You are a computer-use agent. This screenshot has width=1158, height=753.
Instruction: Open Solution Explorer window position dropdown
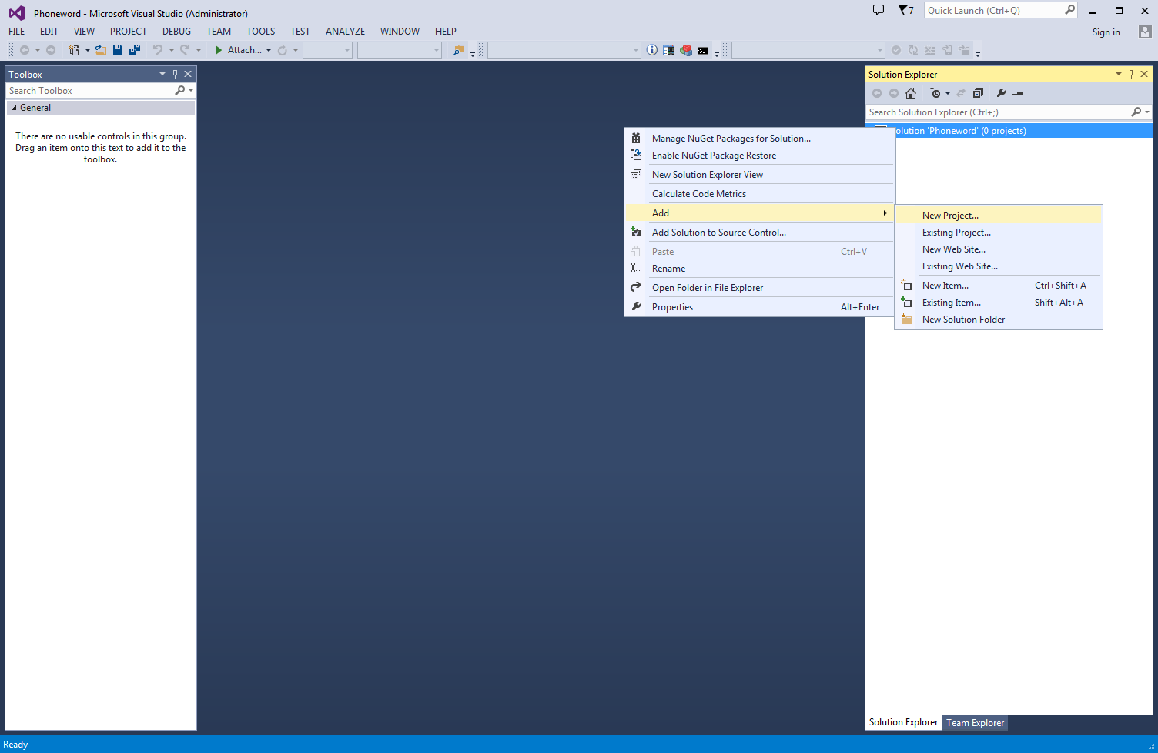tap(1118, 74)
